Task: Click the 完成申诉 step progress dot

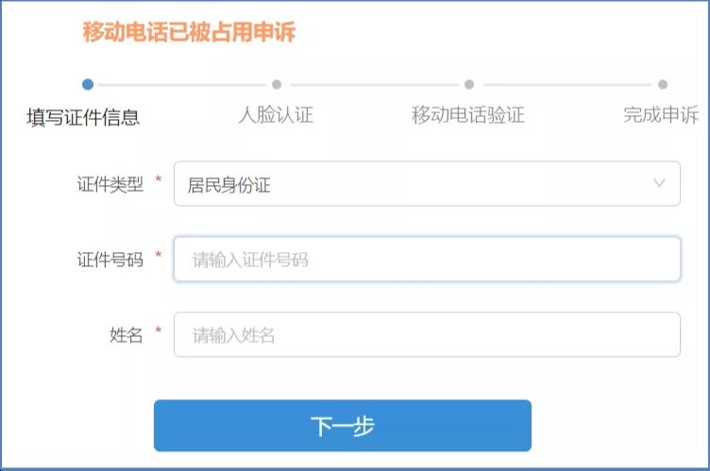Action: 663,84
